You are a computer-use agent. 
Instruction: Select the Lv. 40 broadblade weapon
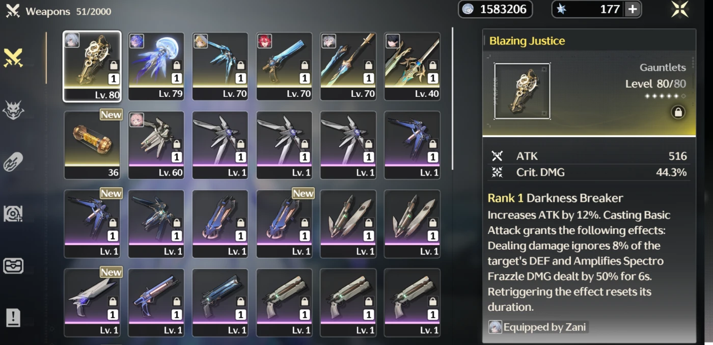click(x=412, y=66)
